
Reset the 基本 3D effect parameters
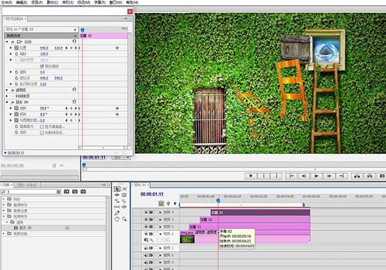75,102
